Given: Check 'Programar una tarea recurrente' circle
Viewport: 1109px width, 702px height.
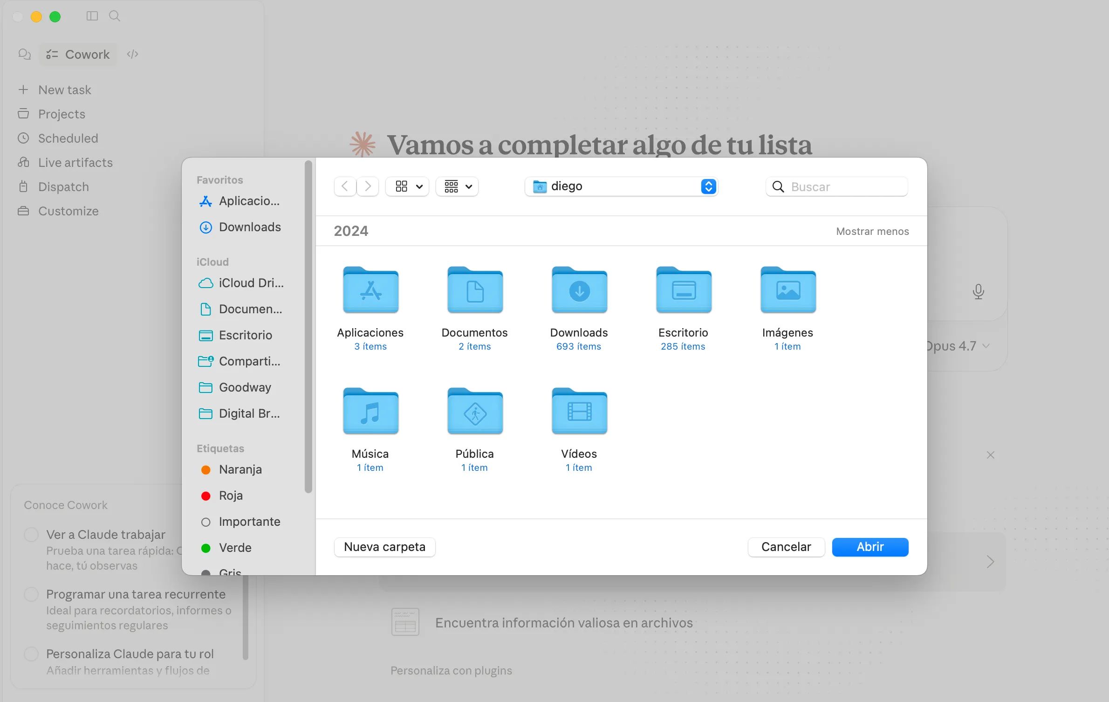Looking at the screenshot, I should [31, 594].
